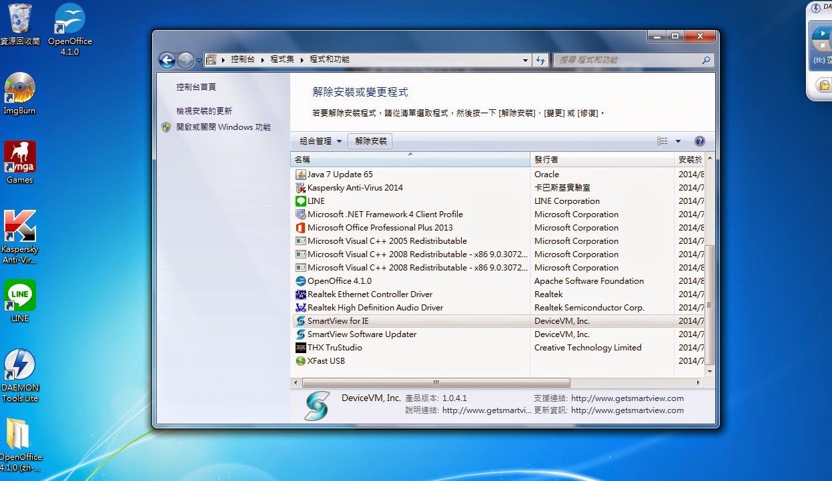
Task: Click the change view icon
Action: coord(662,141)
